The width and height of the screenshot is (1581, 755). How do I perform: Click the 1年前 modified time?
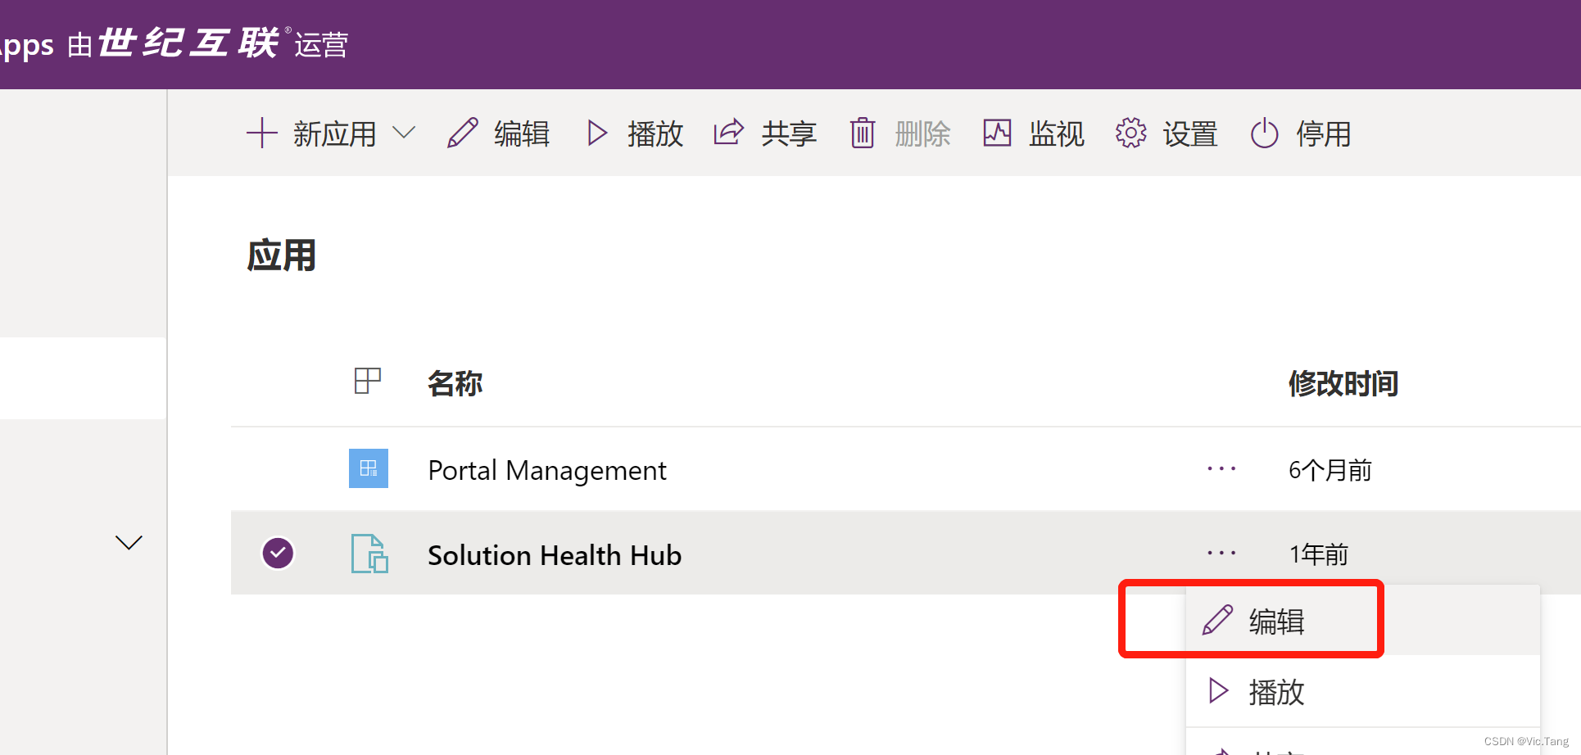coord(1319,554)
